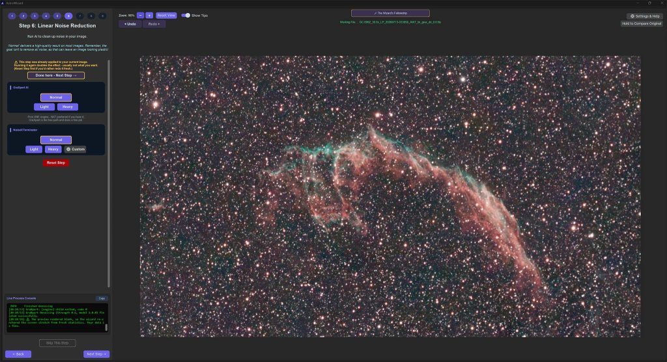Go to wizard step 5 circle
The image size is (667, 362).
pyautogui.click(x=57, y=16)
